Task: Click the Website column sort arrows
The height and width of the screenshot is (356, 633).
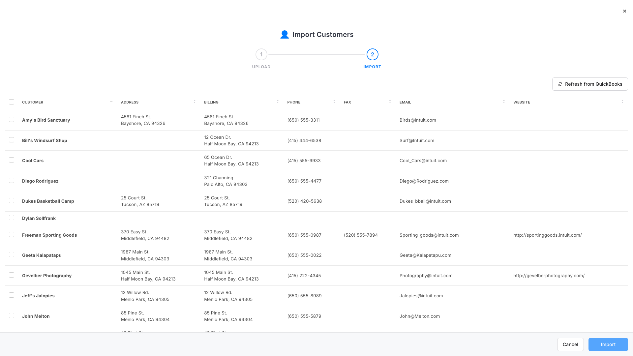Action: pos(622,102)
